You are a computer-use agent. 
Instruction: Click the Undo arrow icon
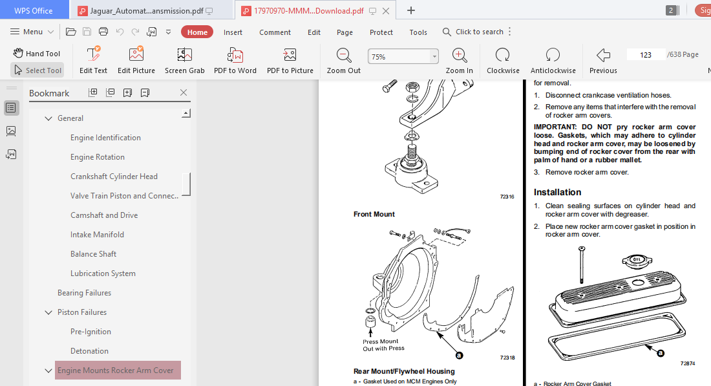tap(120, 32)
